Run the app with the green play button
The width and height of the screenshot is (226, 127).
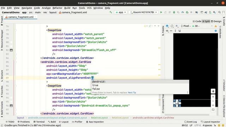pyautogui.click(x=161, y=12)
